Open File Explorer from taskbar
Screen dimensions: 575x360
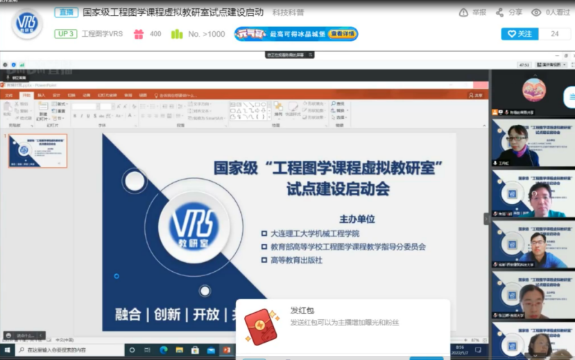180,350
